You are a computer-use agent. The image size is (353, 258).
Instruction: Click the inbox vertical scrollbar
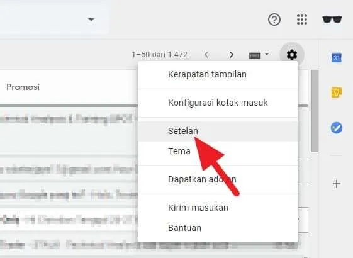(x=315, y=111)
